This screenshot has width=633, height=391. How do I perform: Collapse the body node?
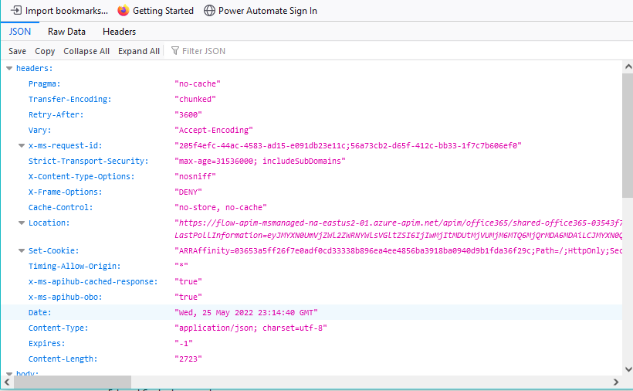(x=9, y=374)
